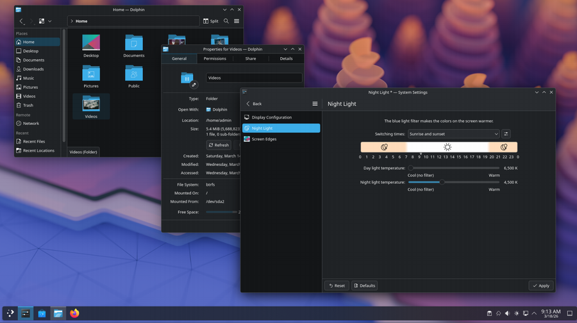Select Network under Remote
Viewport: 577px width, 323px height.
pos(37,124)
